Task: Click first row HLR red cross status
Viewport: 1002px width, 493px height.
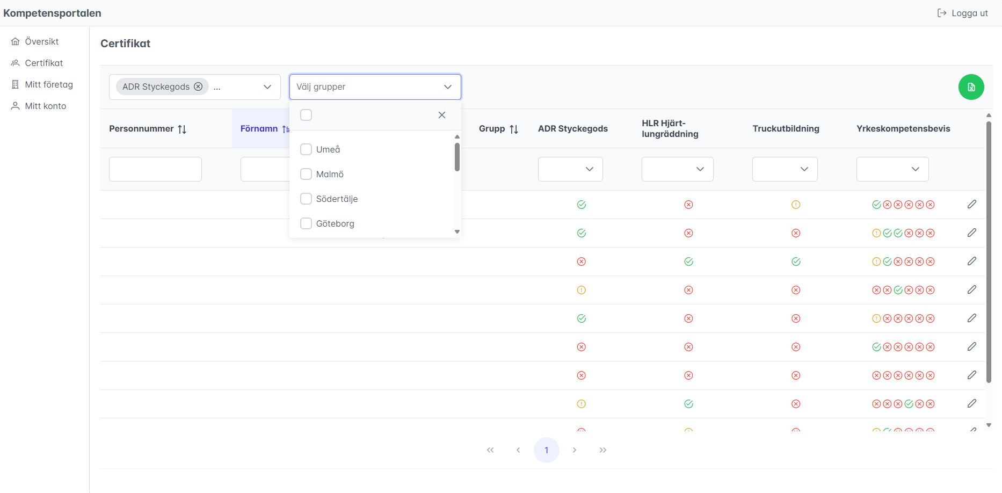Action: tap(688, 205)
